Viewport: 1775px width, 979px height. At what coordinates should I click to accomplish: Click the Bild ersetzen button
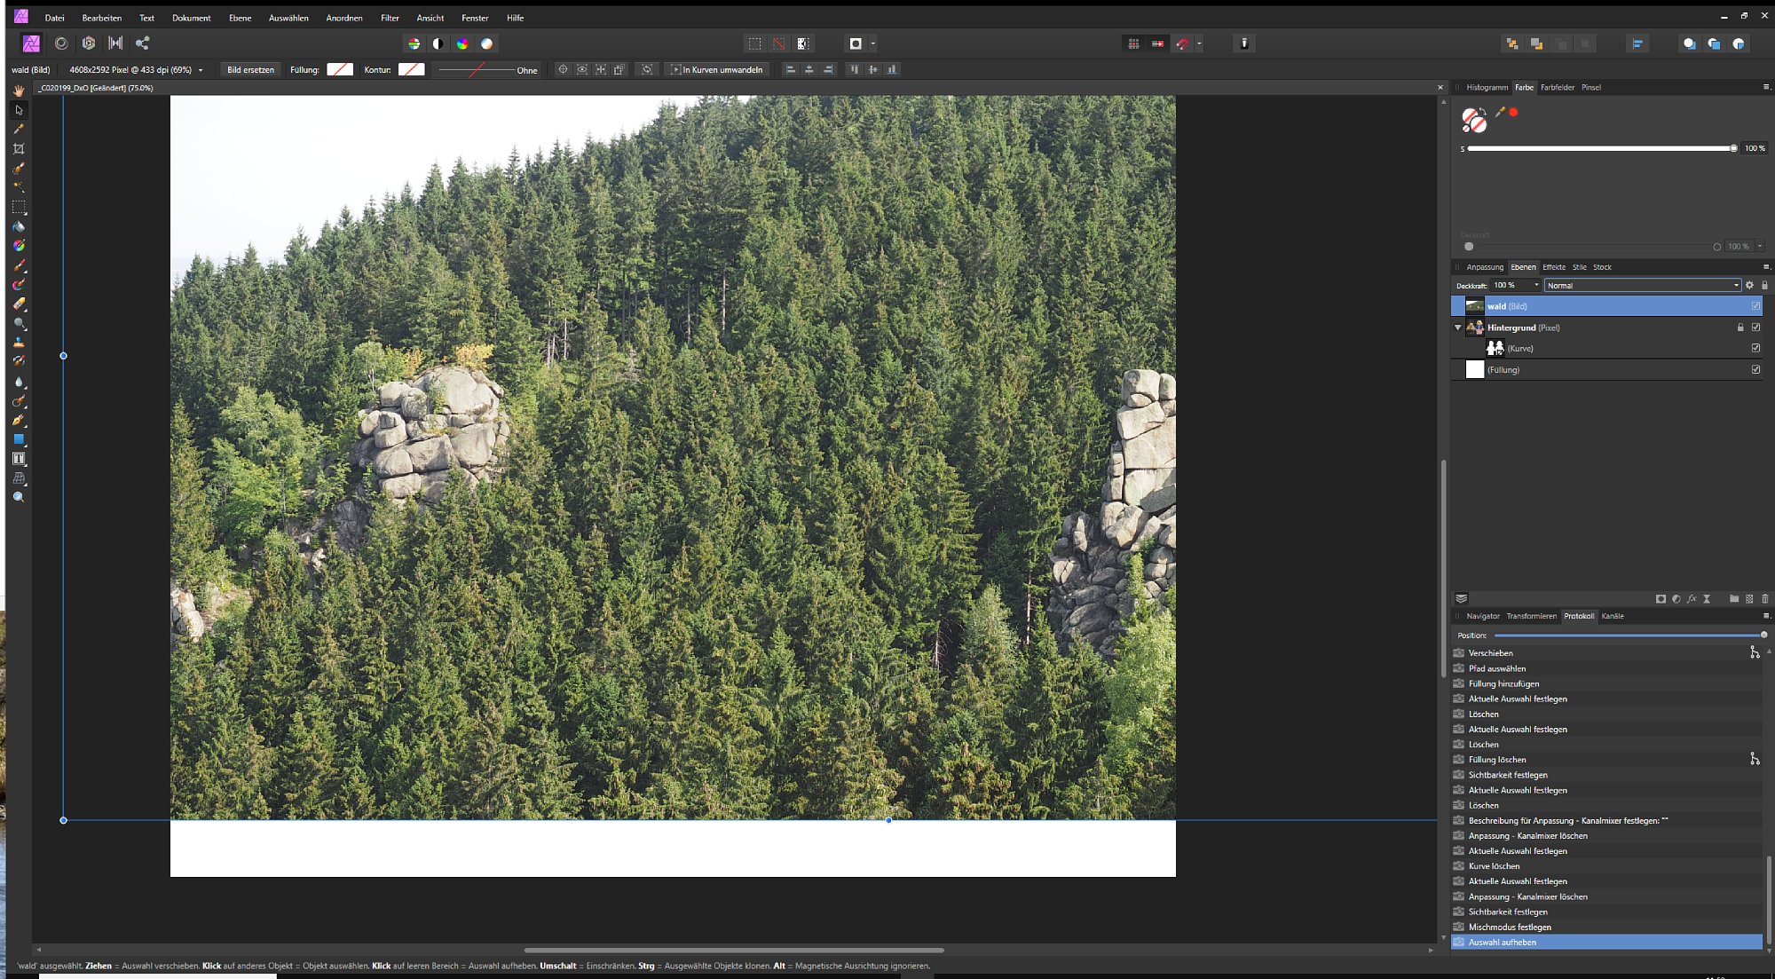(x=250, y=70)
